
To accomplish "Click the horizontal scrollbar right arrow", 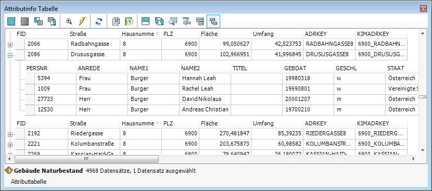I will tap(413, 159).
